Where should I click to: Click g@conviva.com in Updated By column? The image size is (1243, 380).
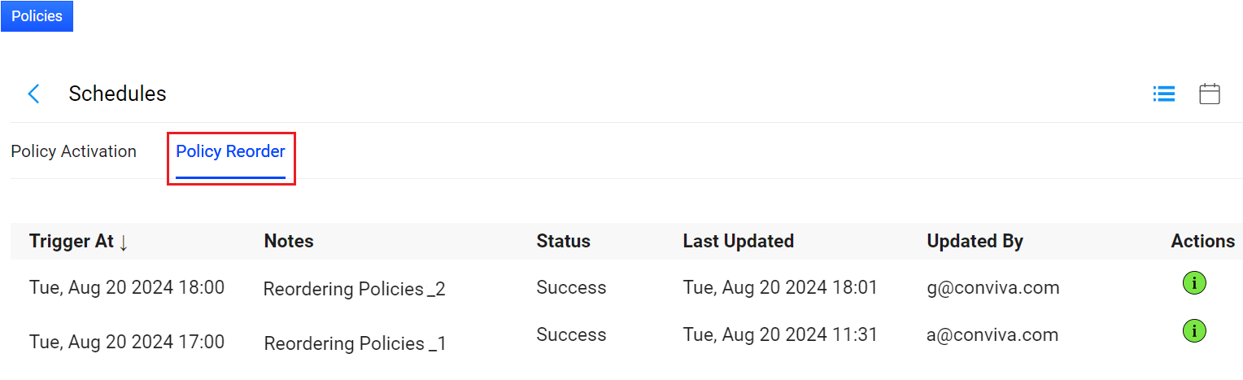992,287
